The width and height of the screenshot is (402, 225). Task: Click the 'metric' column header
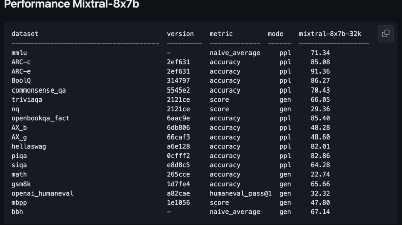click(x=221, y=34)
